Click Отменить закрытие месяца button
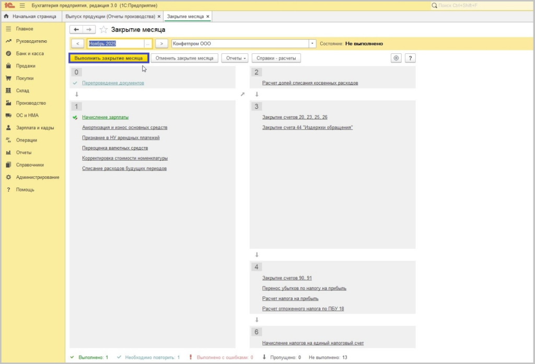535x364 pixels. [x=184, y=58]
